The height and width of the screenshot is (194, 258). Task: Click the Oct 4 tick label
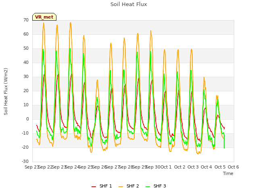tap(206, 167)
